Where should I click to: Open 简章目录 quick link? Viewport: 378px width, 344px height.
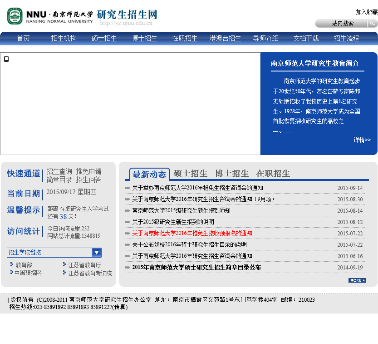[x=59, y=179]
